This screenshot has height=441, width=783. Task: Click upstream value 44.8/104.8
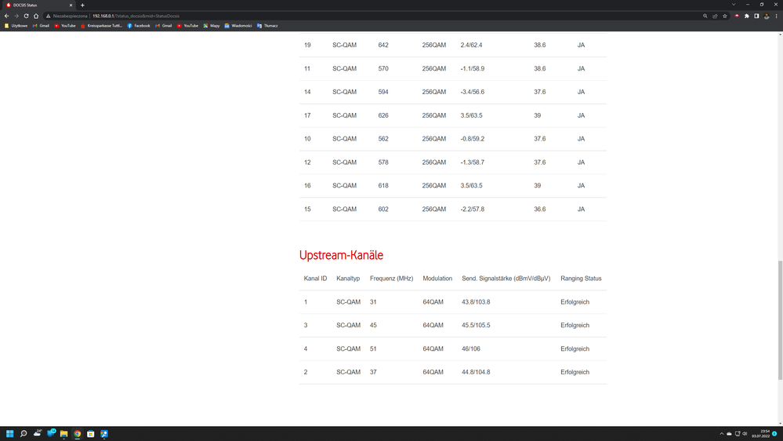(476, 372)
